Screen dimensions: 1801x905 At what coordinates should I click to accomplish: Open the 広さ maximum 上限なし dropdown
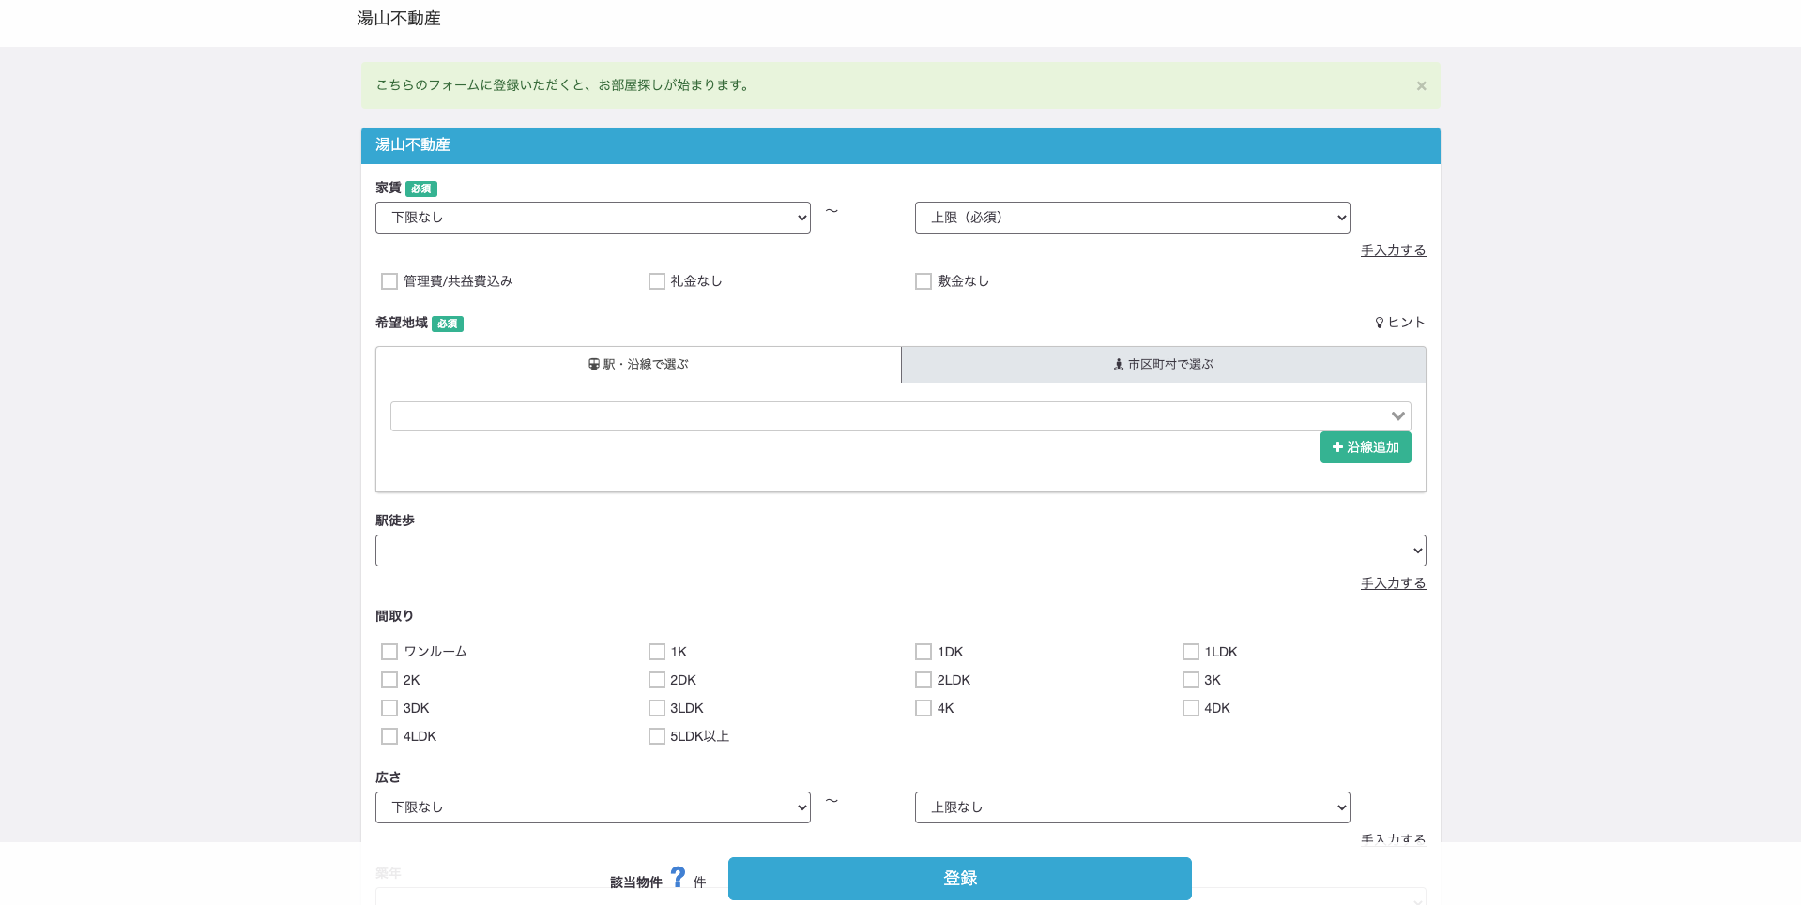(x=1132, y=807)
